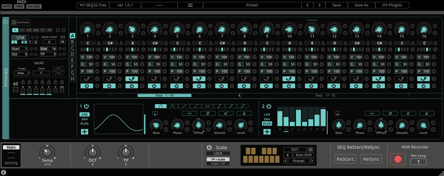Open the Target Note dropdown
The image size is (444, 176).
(21, 73)
